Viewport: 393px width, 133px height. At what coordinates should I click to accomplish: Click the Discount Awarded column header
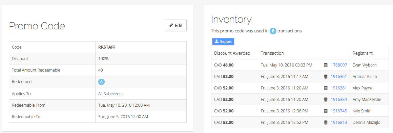[232, 53]
